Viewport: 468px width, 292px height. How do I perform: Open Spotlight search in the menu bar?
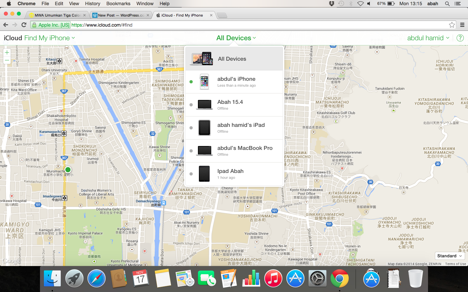pos(447,4)
